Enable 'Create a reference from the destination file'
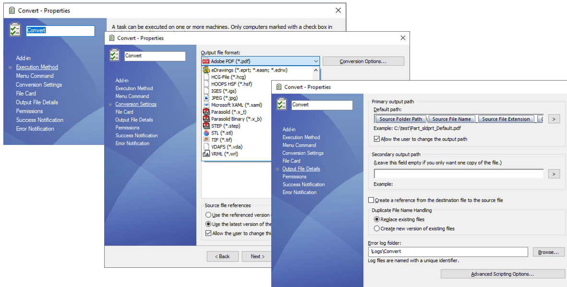567x287 pixels. (x=371, y=200)
